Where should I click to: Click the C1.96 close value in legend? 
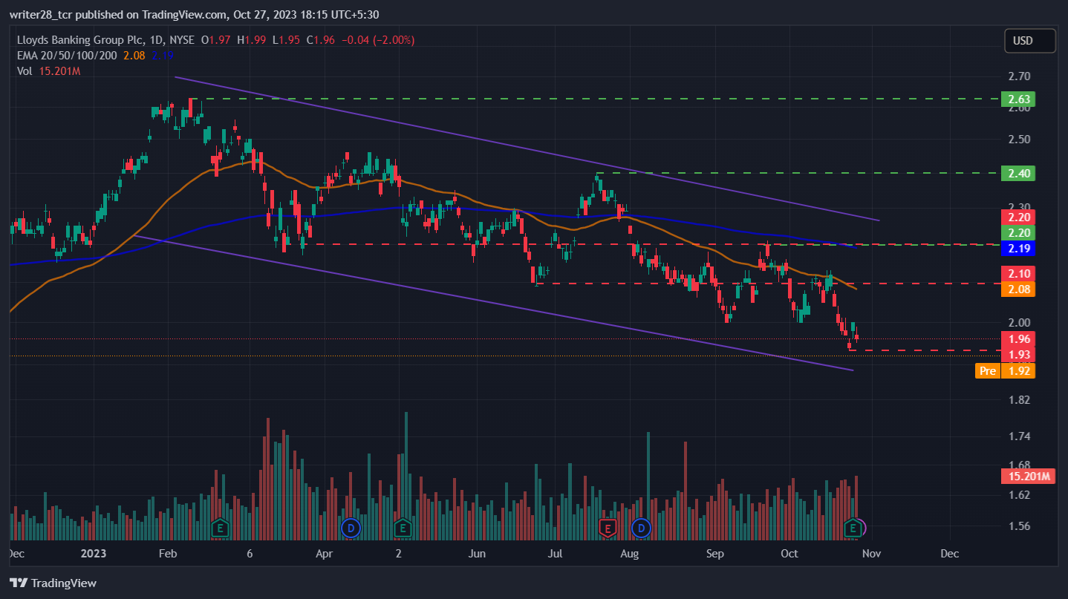coord(319,40)
